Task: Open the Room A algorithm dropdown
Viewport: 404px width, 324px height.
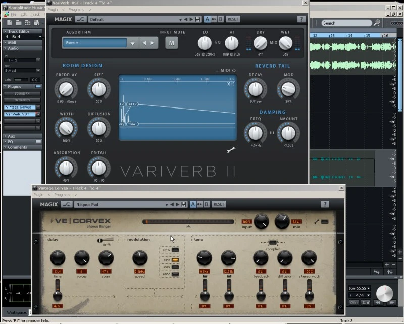Action: tap(132, 43)
